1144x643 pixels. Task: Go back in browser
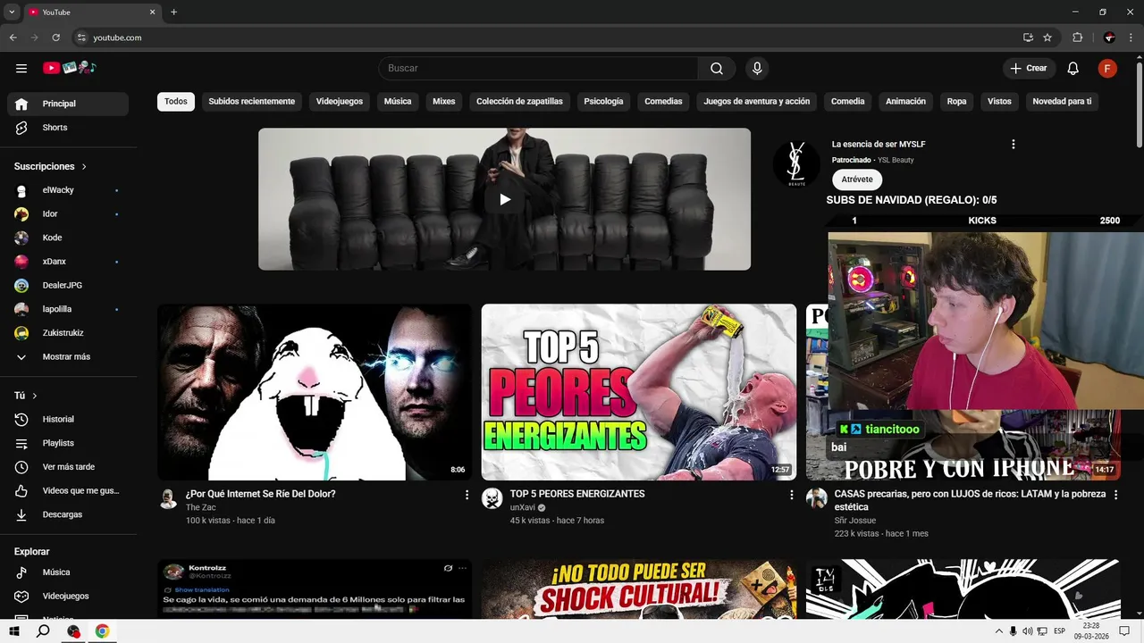[13, 38]
